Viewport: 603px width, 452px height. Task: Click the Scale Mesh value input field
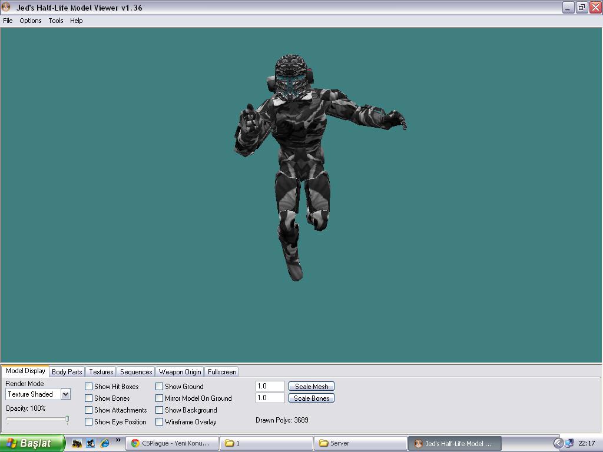point(270,387)
